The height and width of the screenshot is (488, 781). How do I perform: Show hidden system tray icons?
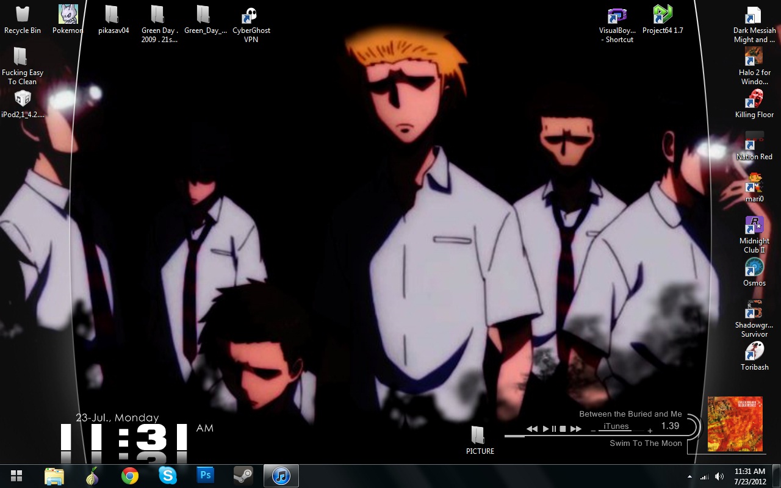point(689,476)
